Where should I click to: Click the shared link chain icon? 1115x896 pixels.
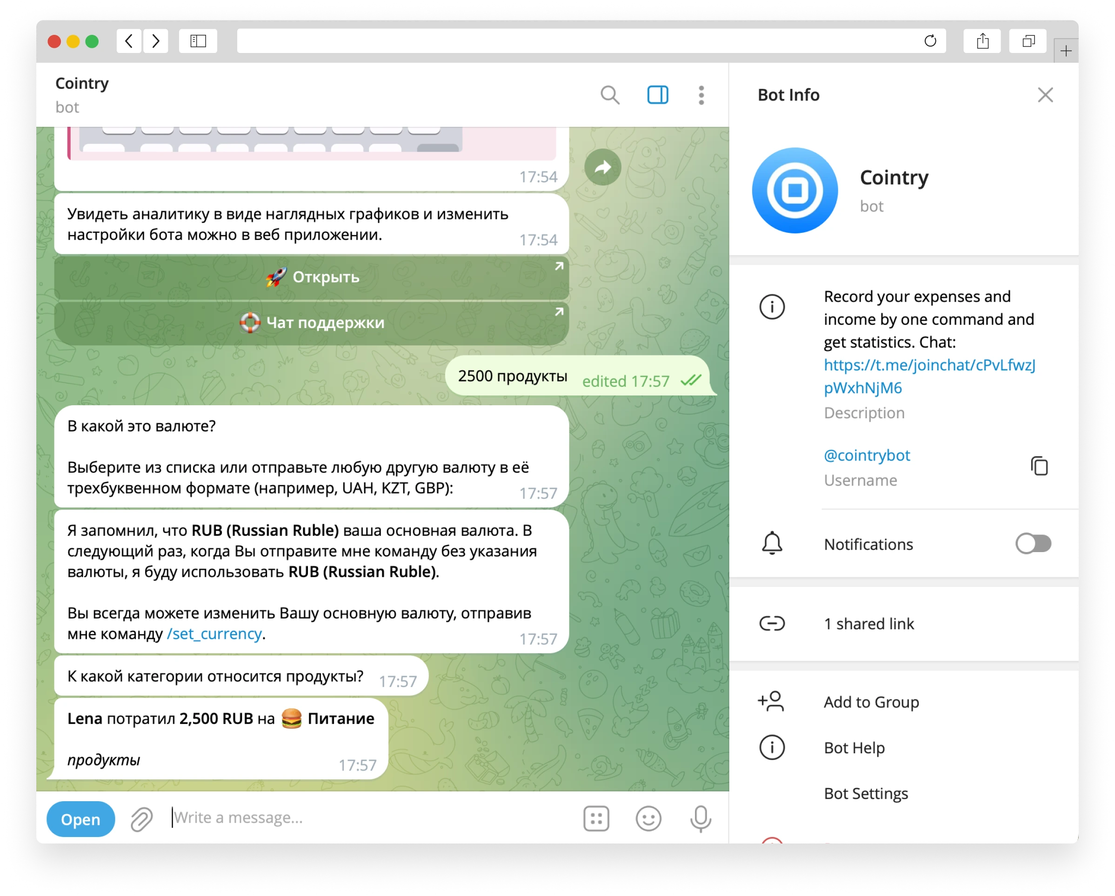coord(772,623)
